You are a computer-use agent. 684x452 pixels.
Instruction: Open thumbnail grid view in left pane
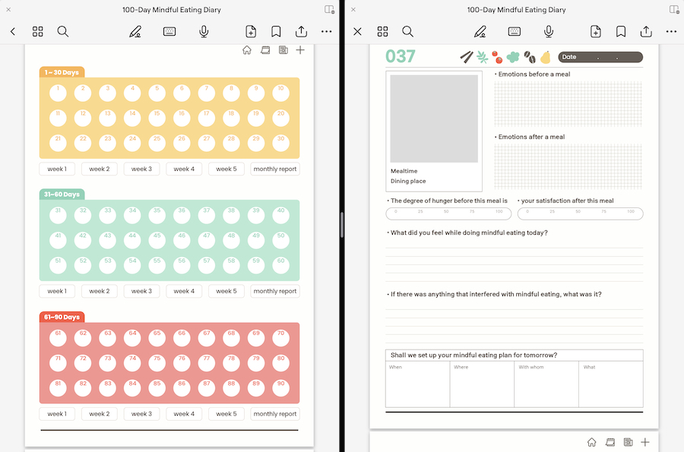38,31
